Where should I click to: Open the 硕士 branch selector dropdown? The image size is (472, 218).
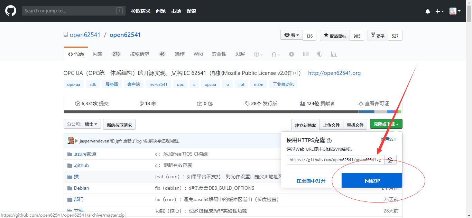82,124
